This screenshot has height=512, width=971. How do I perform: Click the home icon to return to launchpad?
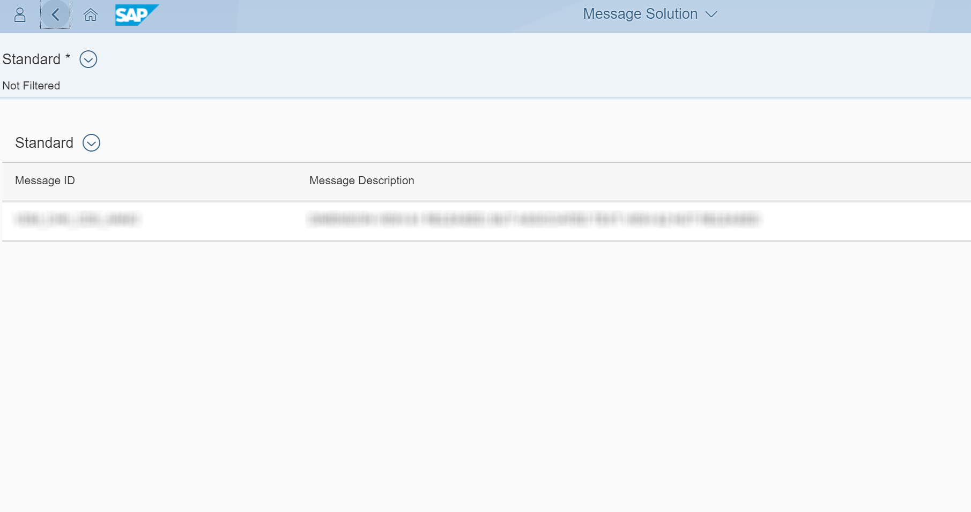coord(90,15)
